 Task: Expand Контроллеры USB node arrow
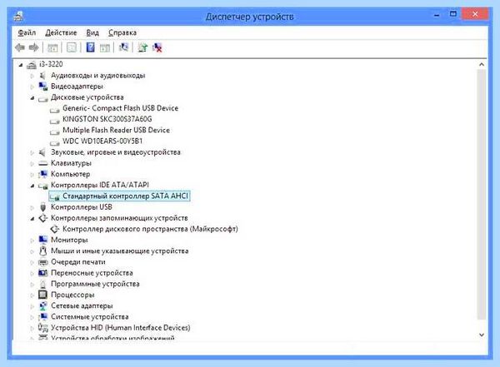[32, 207]
